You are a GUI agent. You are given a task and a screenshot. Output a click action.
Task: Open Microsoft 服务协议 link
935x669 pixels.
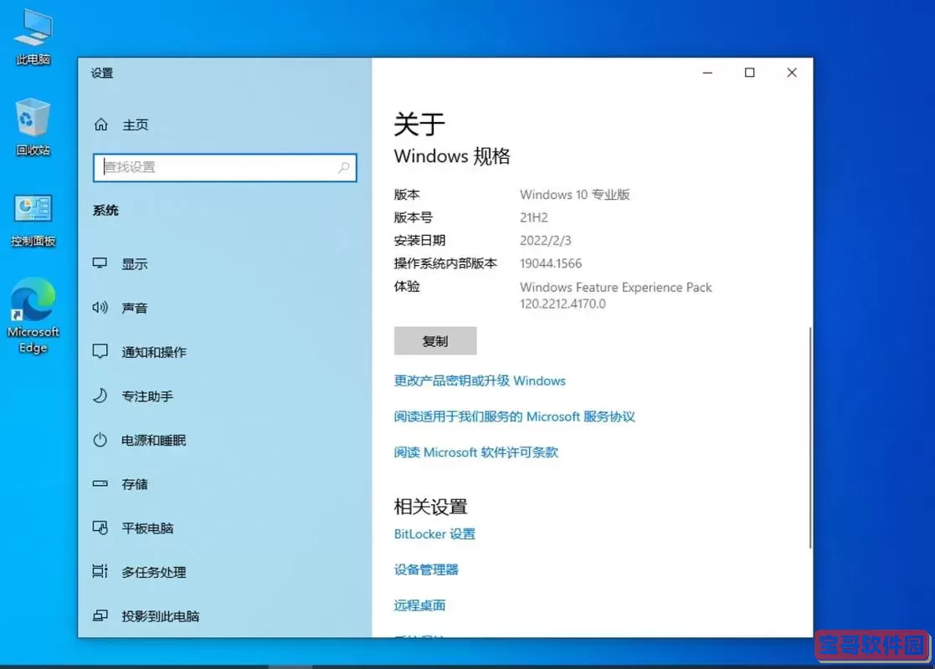click(515, 416)
